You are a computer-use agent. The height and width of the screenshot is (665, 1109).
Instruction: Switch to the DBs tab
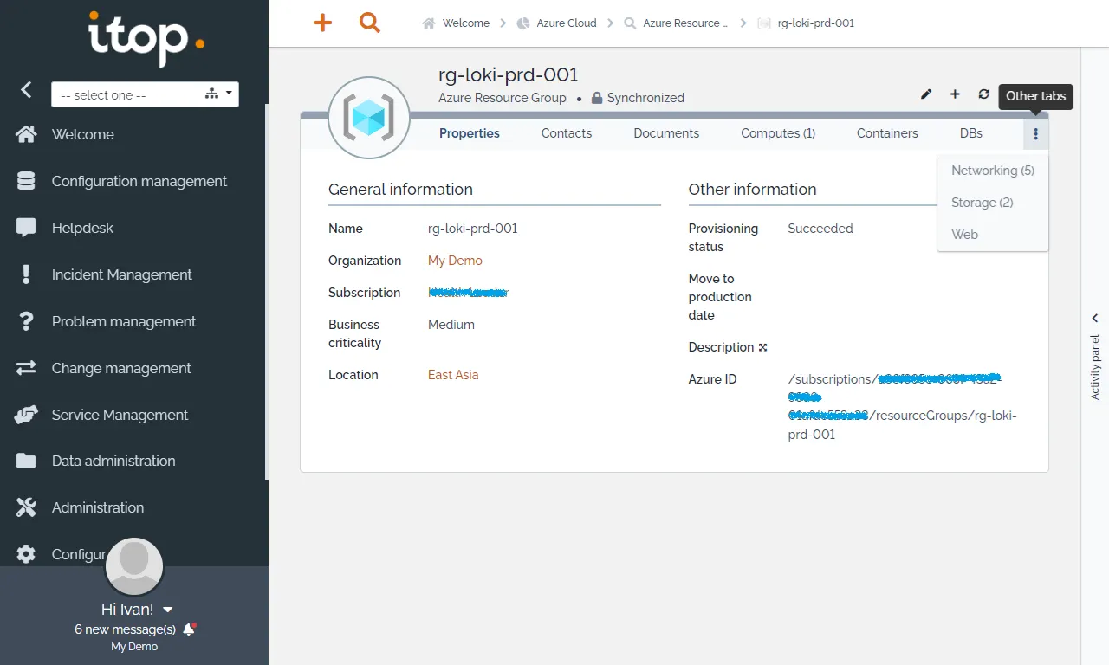(971, 133)
